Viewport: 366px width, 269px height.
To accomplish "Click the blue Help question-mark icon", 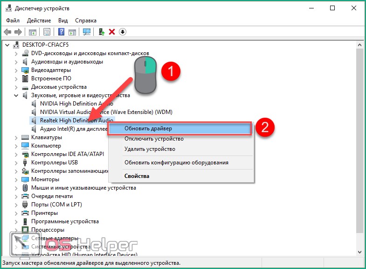I will (61, 32).
